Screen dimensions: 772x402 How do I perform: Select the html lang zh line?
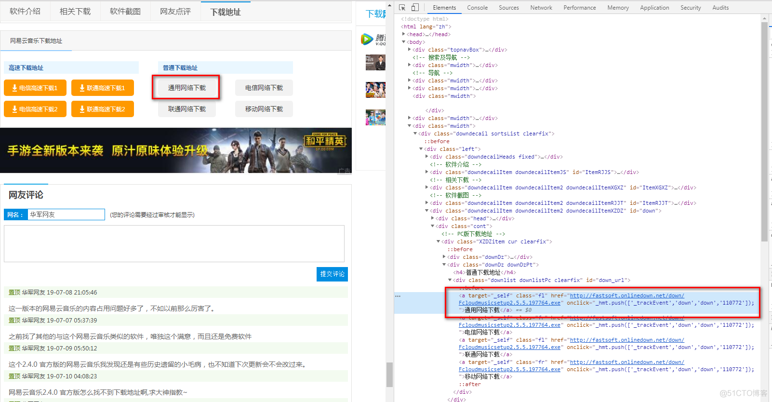pyautogui.click(x=426, y=27)
